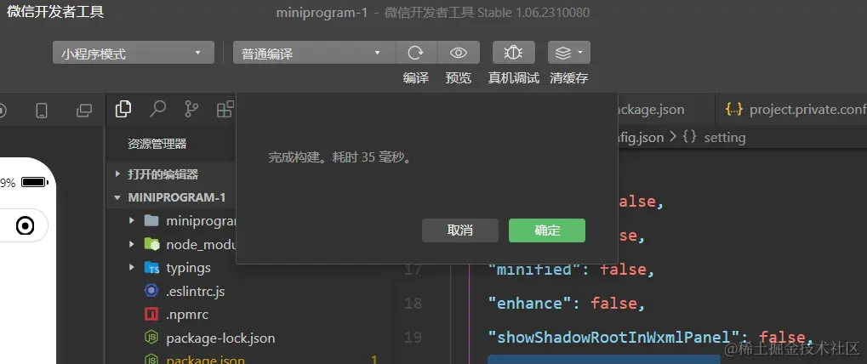Open package.json in the file tree
The height and width of the screenshot is (364, 867).
(205, 360)
